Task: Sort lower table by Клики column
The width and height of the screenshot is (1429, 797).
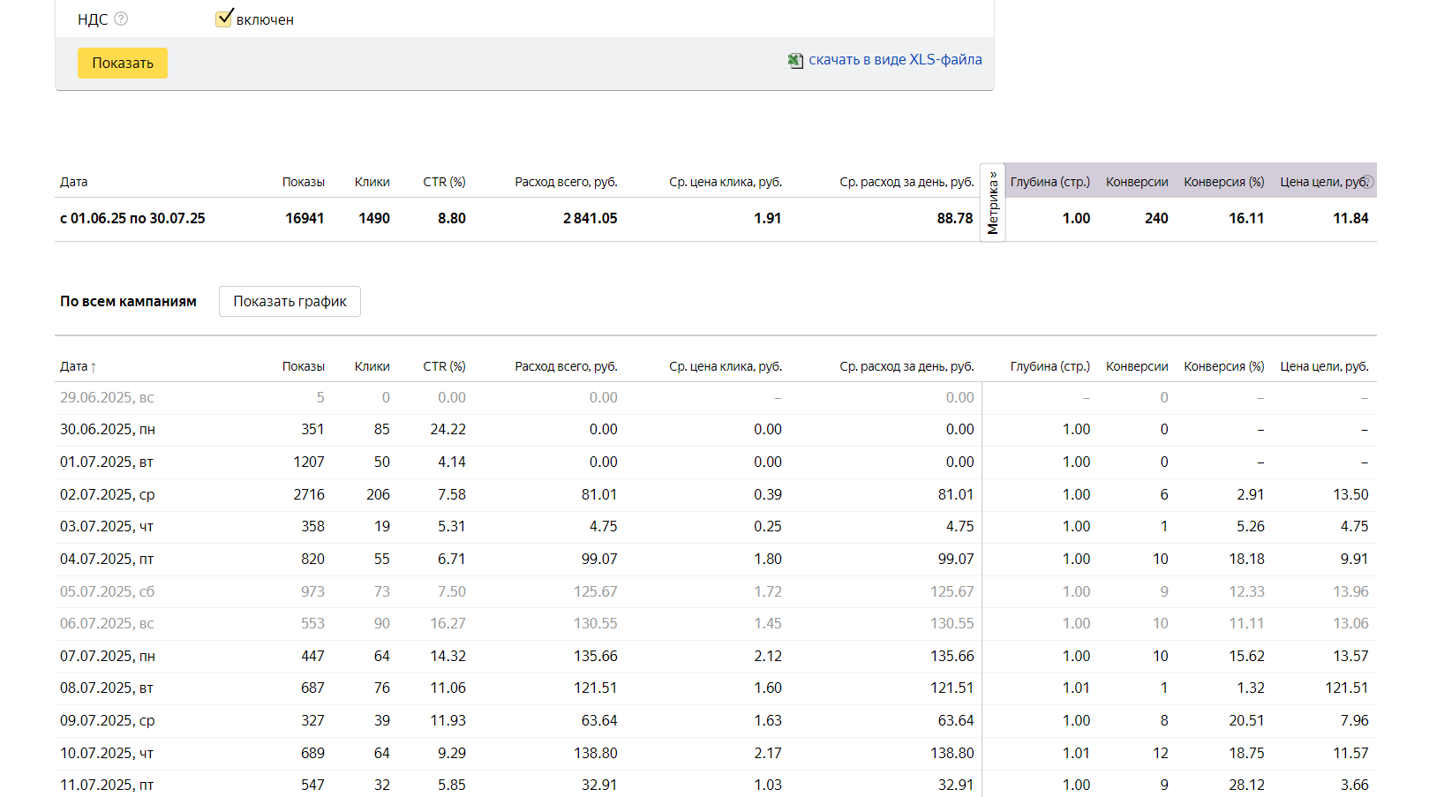Action: coord(372,366)
